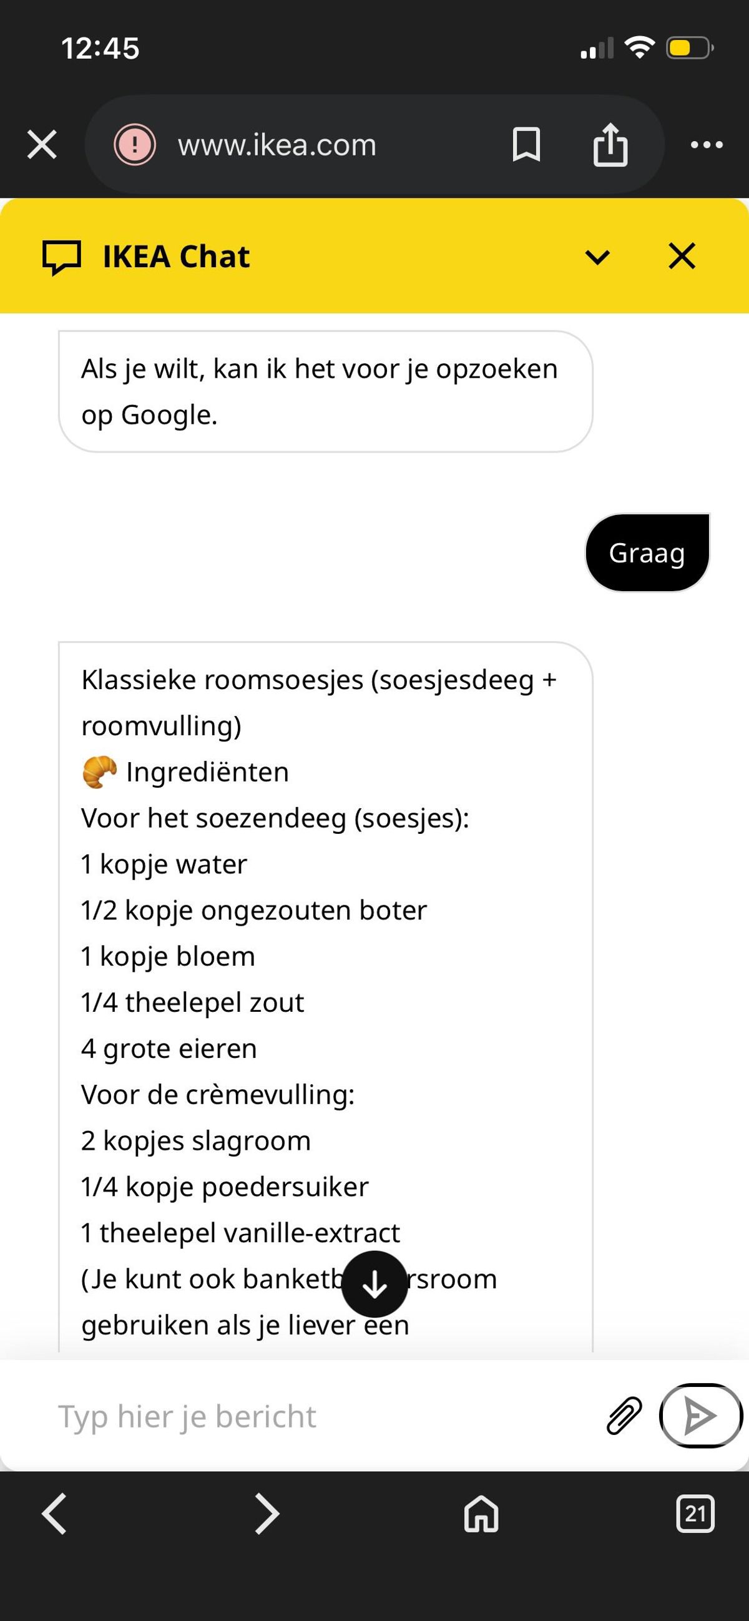The height and width of the screenshot is (1621, 749).
Task: Tap the www.ikea.com address bar
Action: pos(277,145)
